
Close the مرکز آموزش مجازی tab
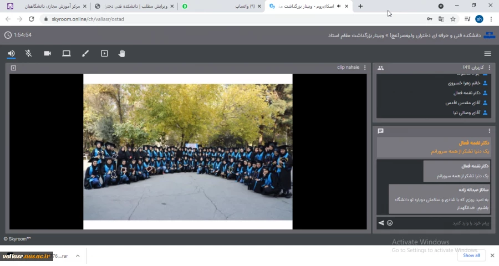[85, 6]
